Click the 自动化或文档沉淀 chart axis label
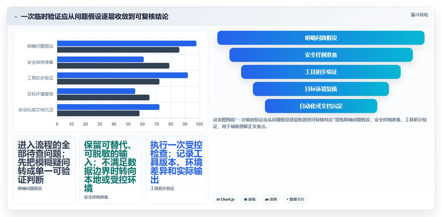This screenshot has height=217, width=442. coord(36,110)
